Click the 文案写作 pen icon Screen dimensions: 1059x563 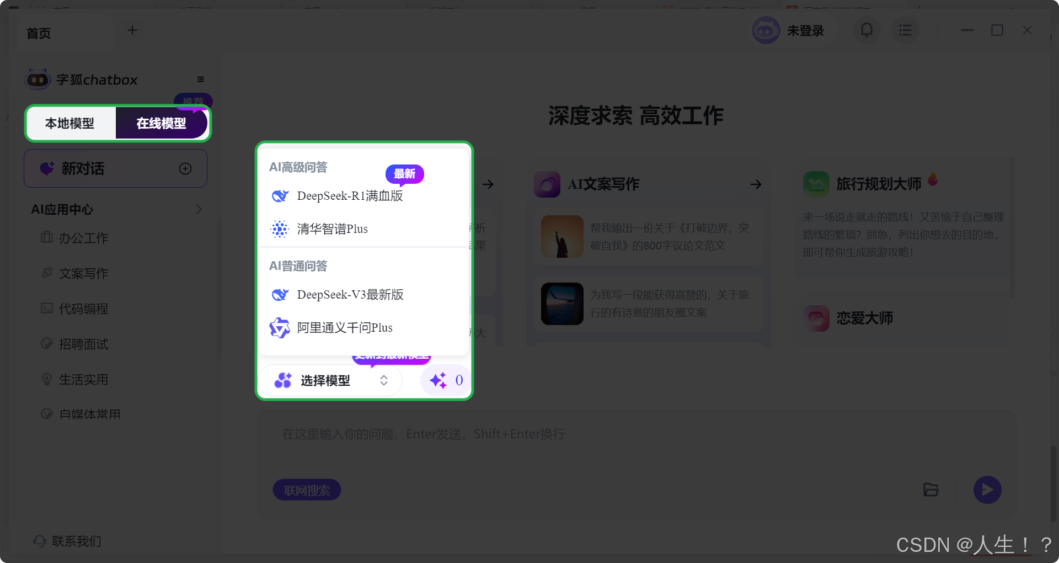pyautogui.click(x=47, y=273)
